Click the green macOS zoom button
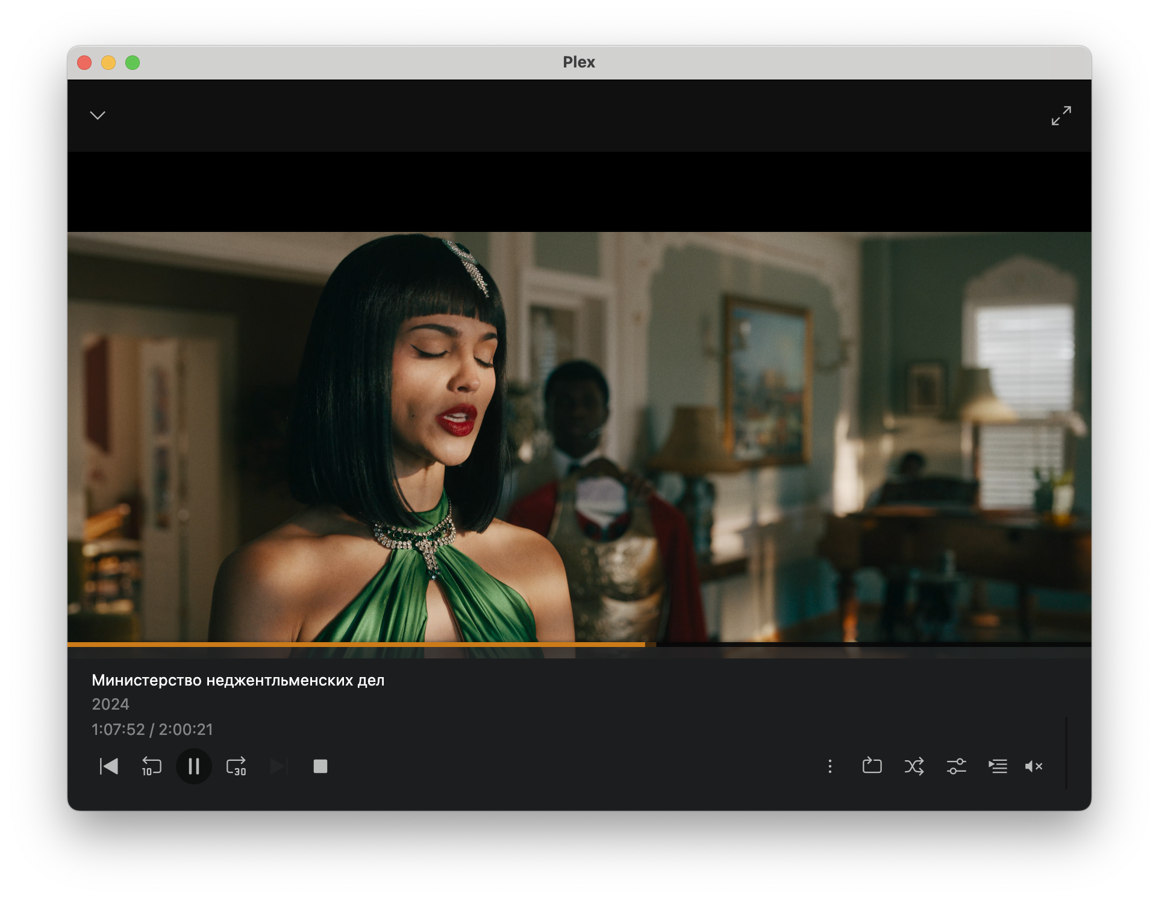 [x=133, y=63]
